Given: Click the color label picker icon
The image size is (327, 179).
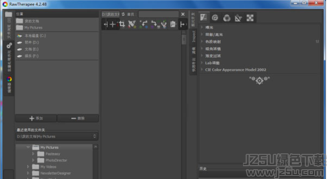Looking at the screenshot, I should coord(132,24).
